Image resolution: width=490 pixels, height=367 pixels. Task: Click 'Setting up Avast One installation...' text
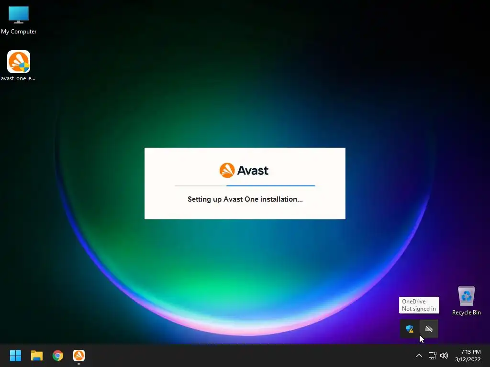tap(245, 199)
